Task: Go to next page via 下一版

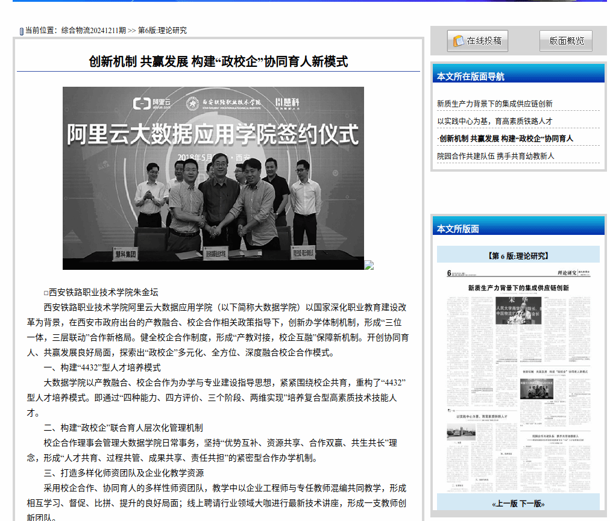Action: 532,504
